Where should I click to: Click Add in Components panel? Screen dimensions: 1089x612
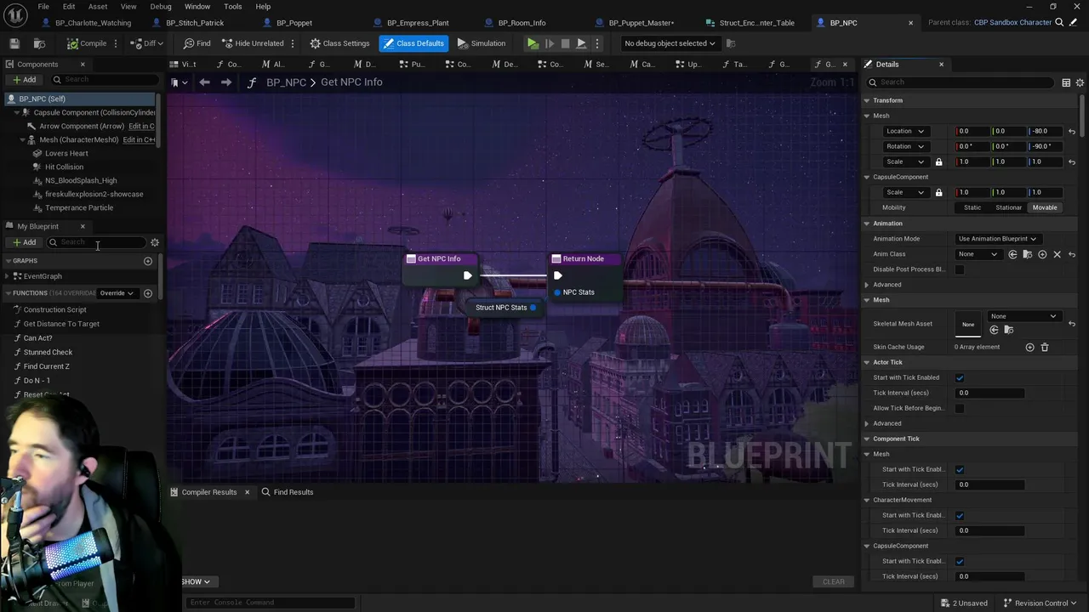(x=24, y=80)
